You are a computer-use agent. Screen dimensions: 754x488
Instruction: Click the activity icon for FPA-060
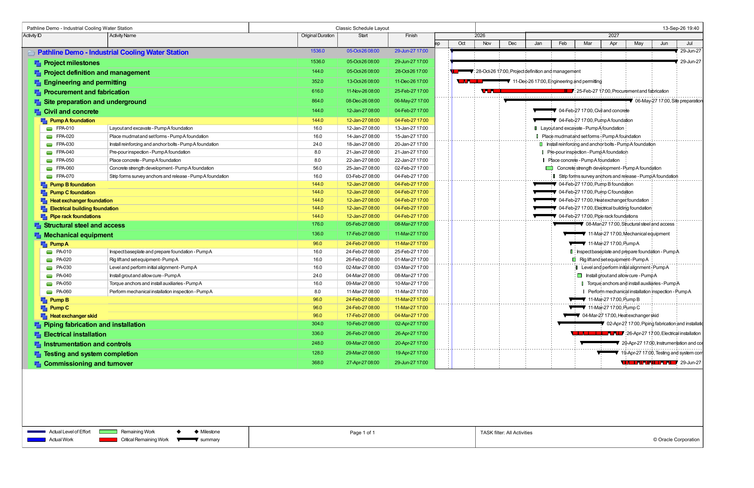(x=49, y=169)
